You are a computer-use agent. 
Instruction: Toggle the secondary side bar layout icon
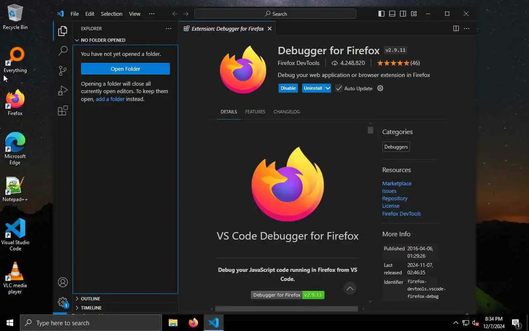click(403, 14)
